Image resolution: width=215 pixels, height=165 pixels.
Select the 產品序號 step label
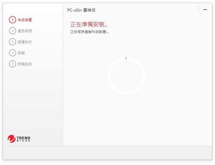(25, 31)
